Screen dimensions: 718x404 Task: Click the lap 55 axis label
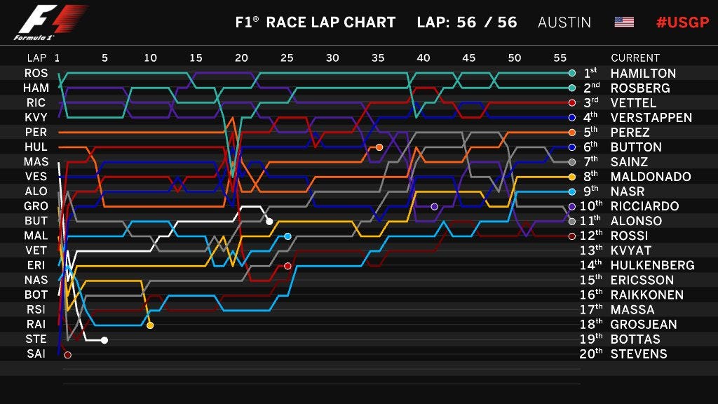coord(560,58)
